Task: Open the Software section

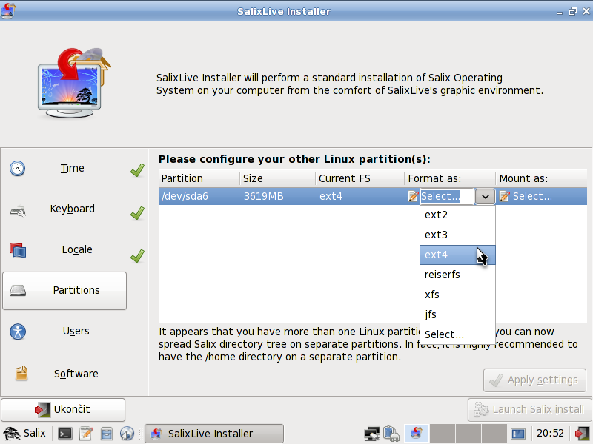Action: (x=76, y=374)
